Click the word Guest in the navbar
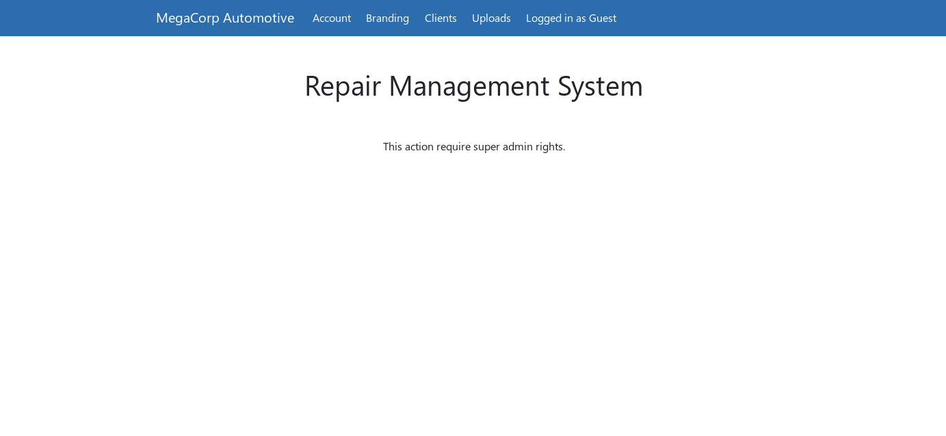946x436 pixels. coord(603,18)
